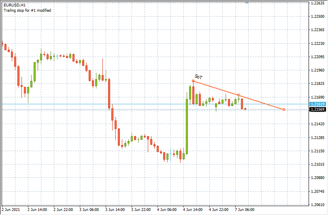Click the 1.21960 price scale value
328x215 pixels.
(318, 70)
